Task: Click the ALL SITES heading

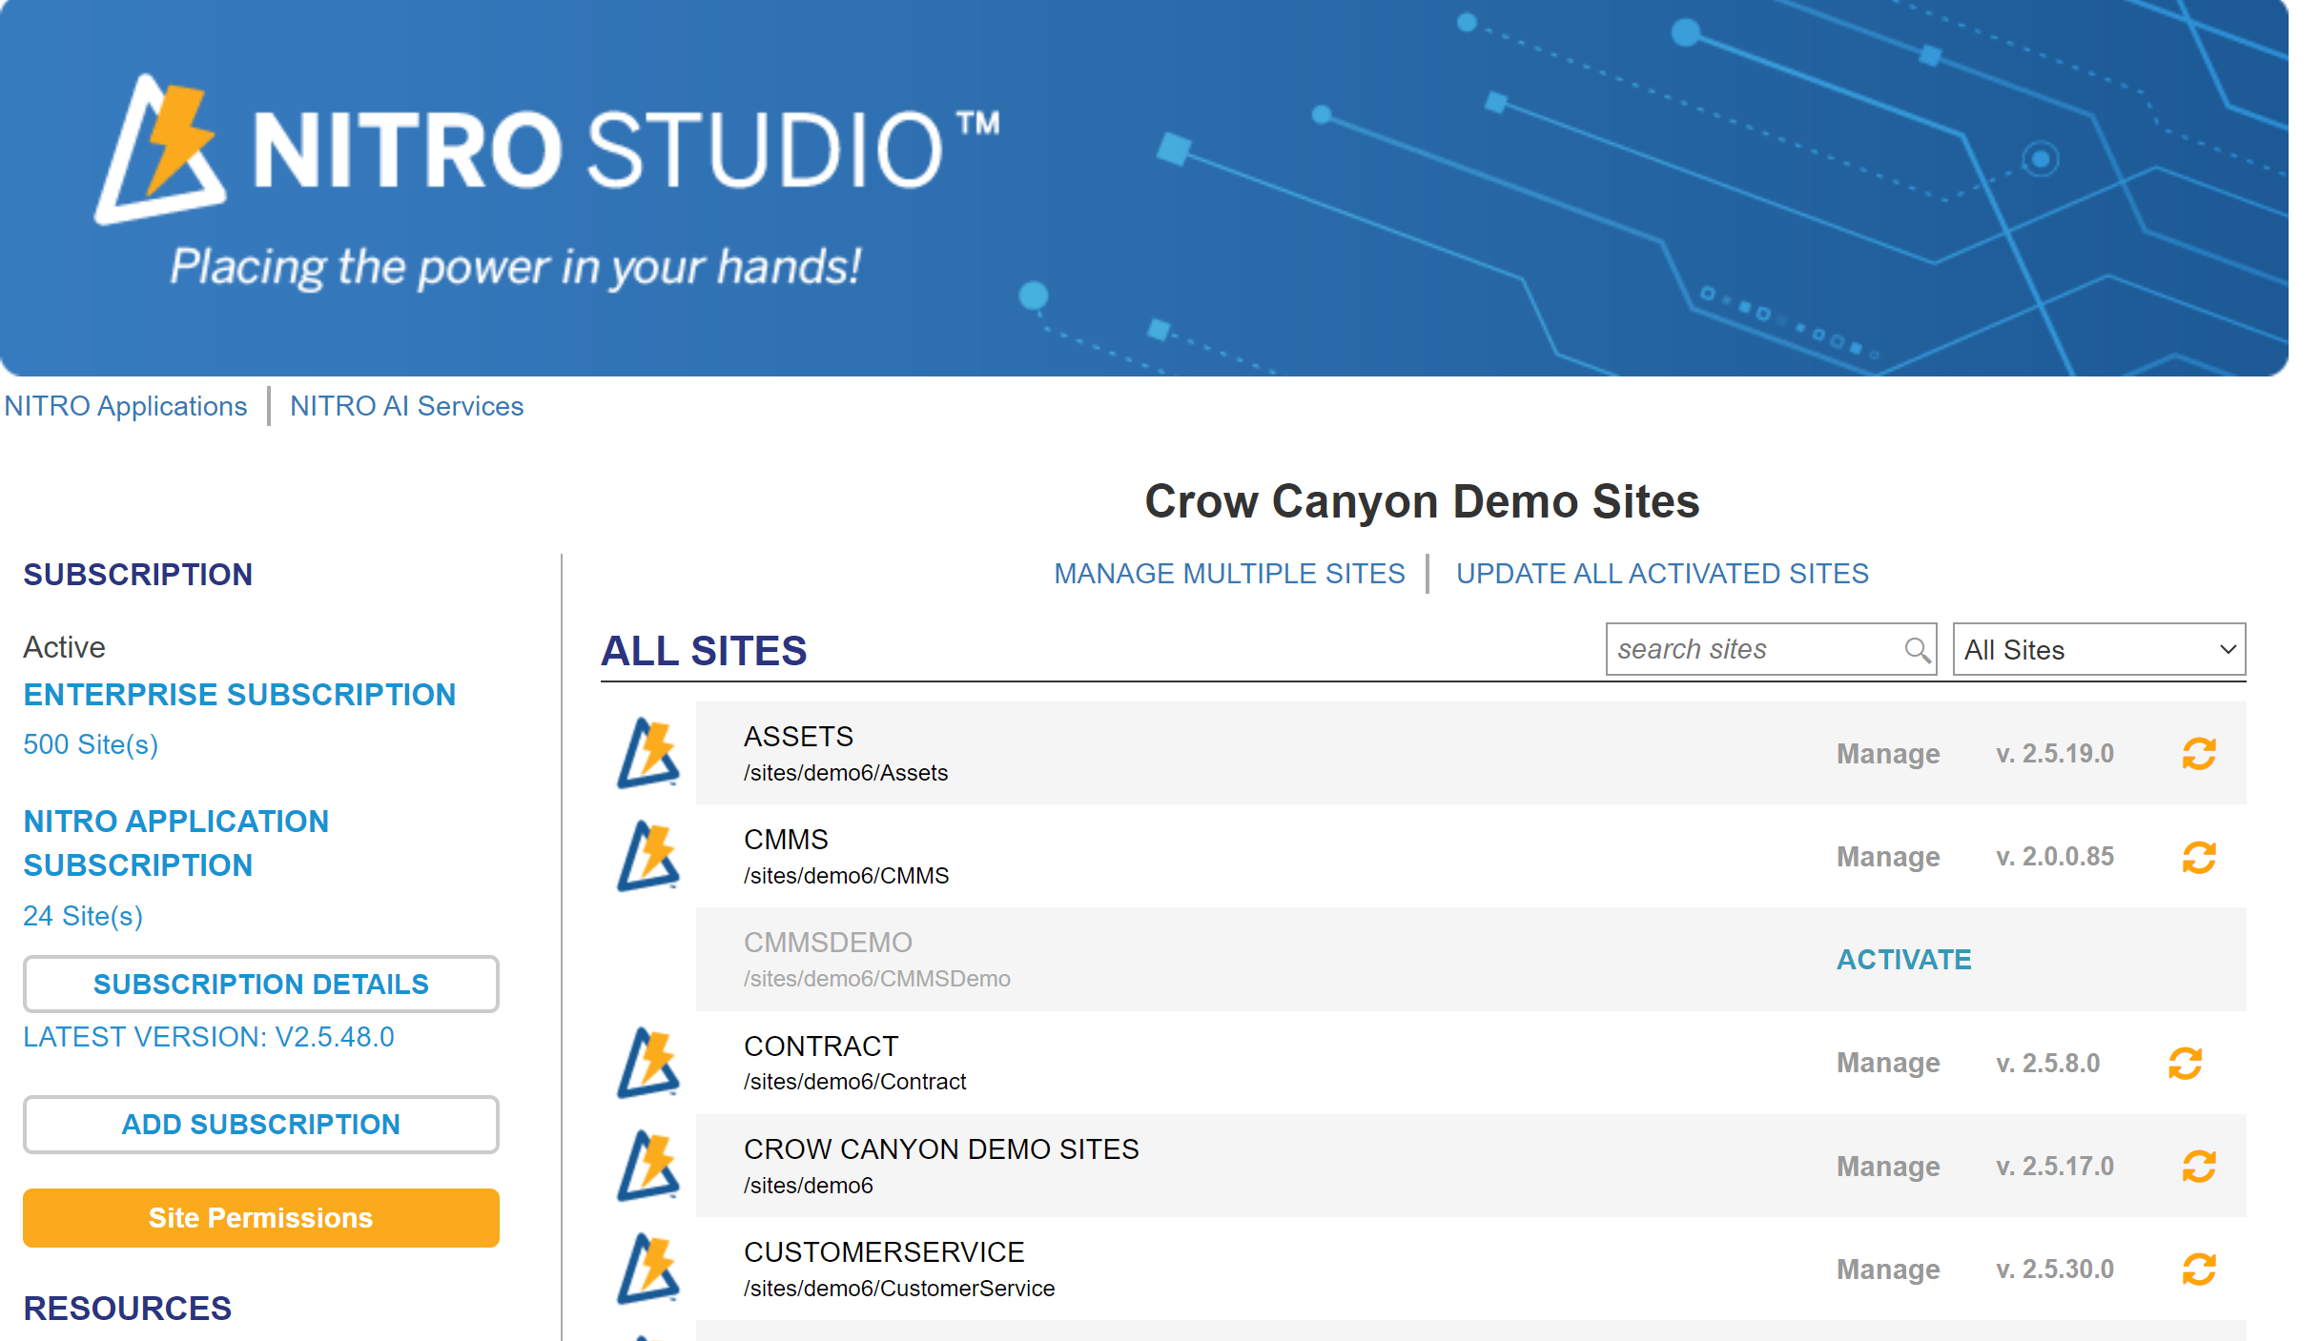Action: tap(704, 651)
